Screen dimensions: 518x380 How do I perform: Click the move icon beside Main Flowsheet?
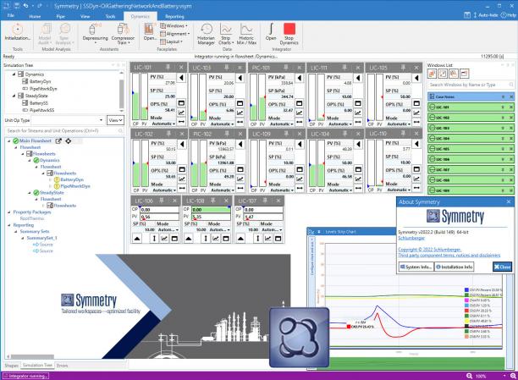[x=68, y=141]
